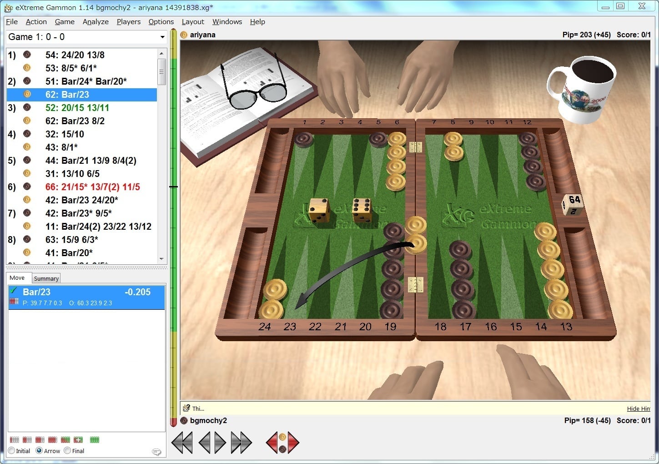Viewport: 659px width, 464px height.
Task: Go to next error with red right arrow
Action: point(293,443)
